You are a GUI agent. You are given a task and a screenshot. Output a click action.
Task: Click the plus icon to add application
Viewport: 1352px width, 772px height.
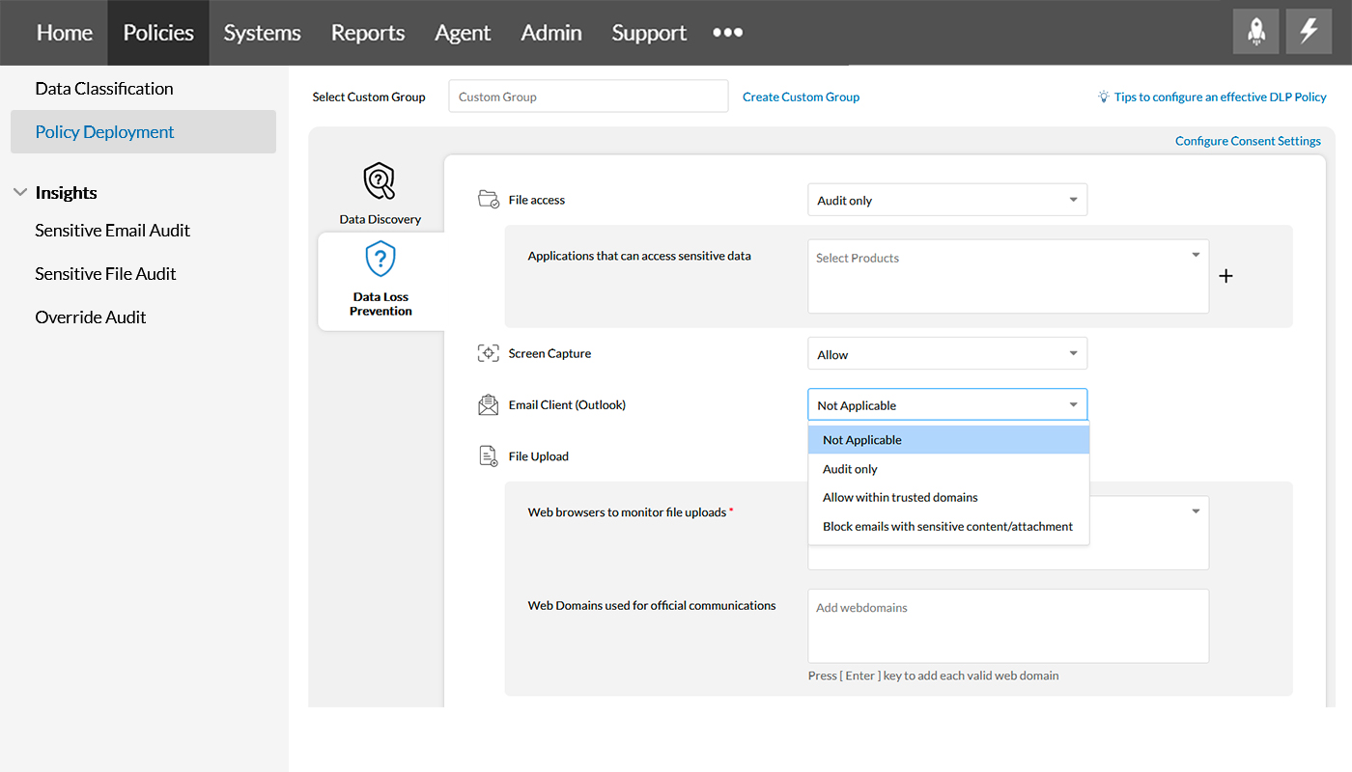[x=1225, y=277]
